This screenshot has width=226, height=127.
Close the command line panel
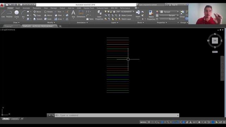tap(49, 115)
